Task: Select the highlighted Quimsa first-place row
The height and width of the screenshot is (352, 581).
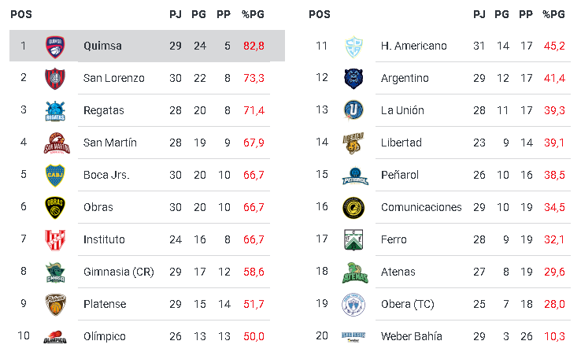Action: click(x=146, y=46)
